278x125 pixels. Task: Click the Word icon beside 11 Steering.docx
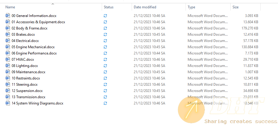click(8, 85)
